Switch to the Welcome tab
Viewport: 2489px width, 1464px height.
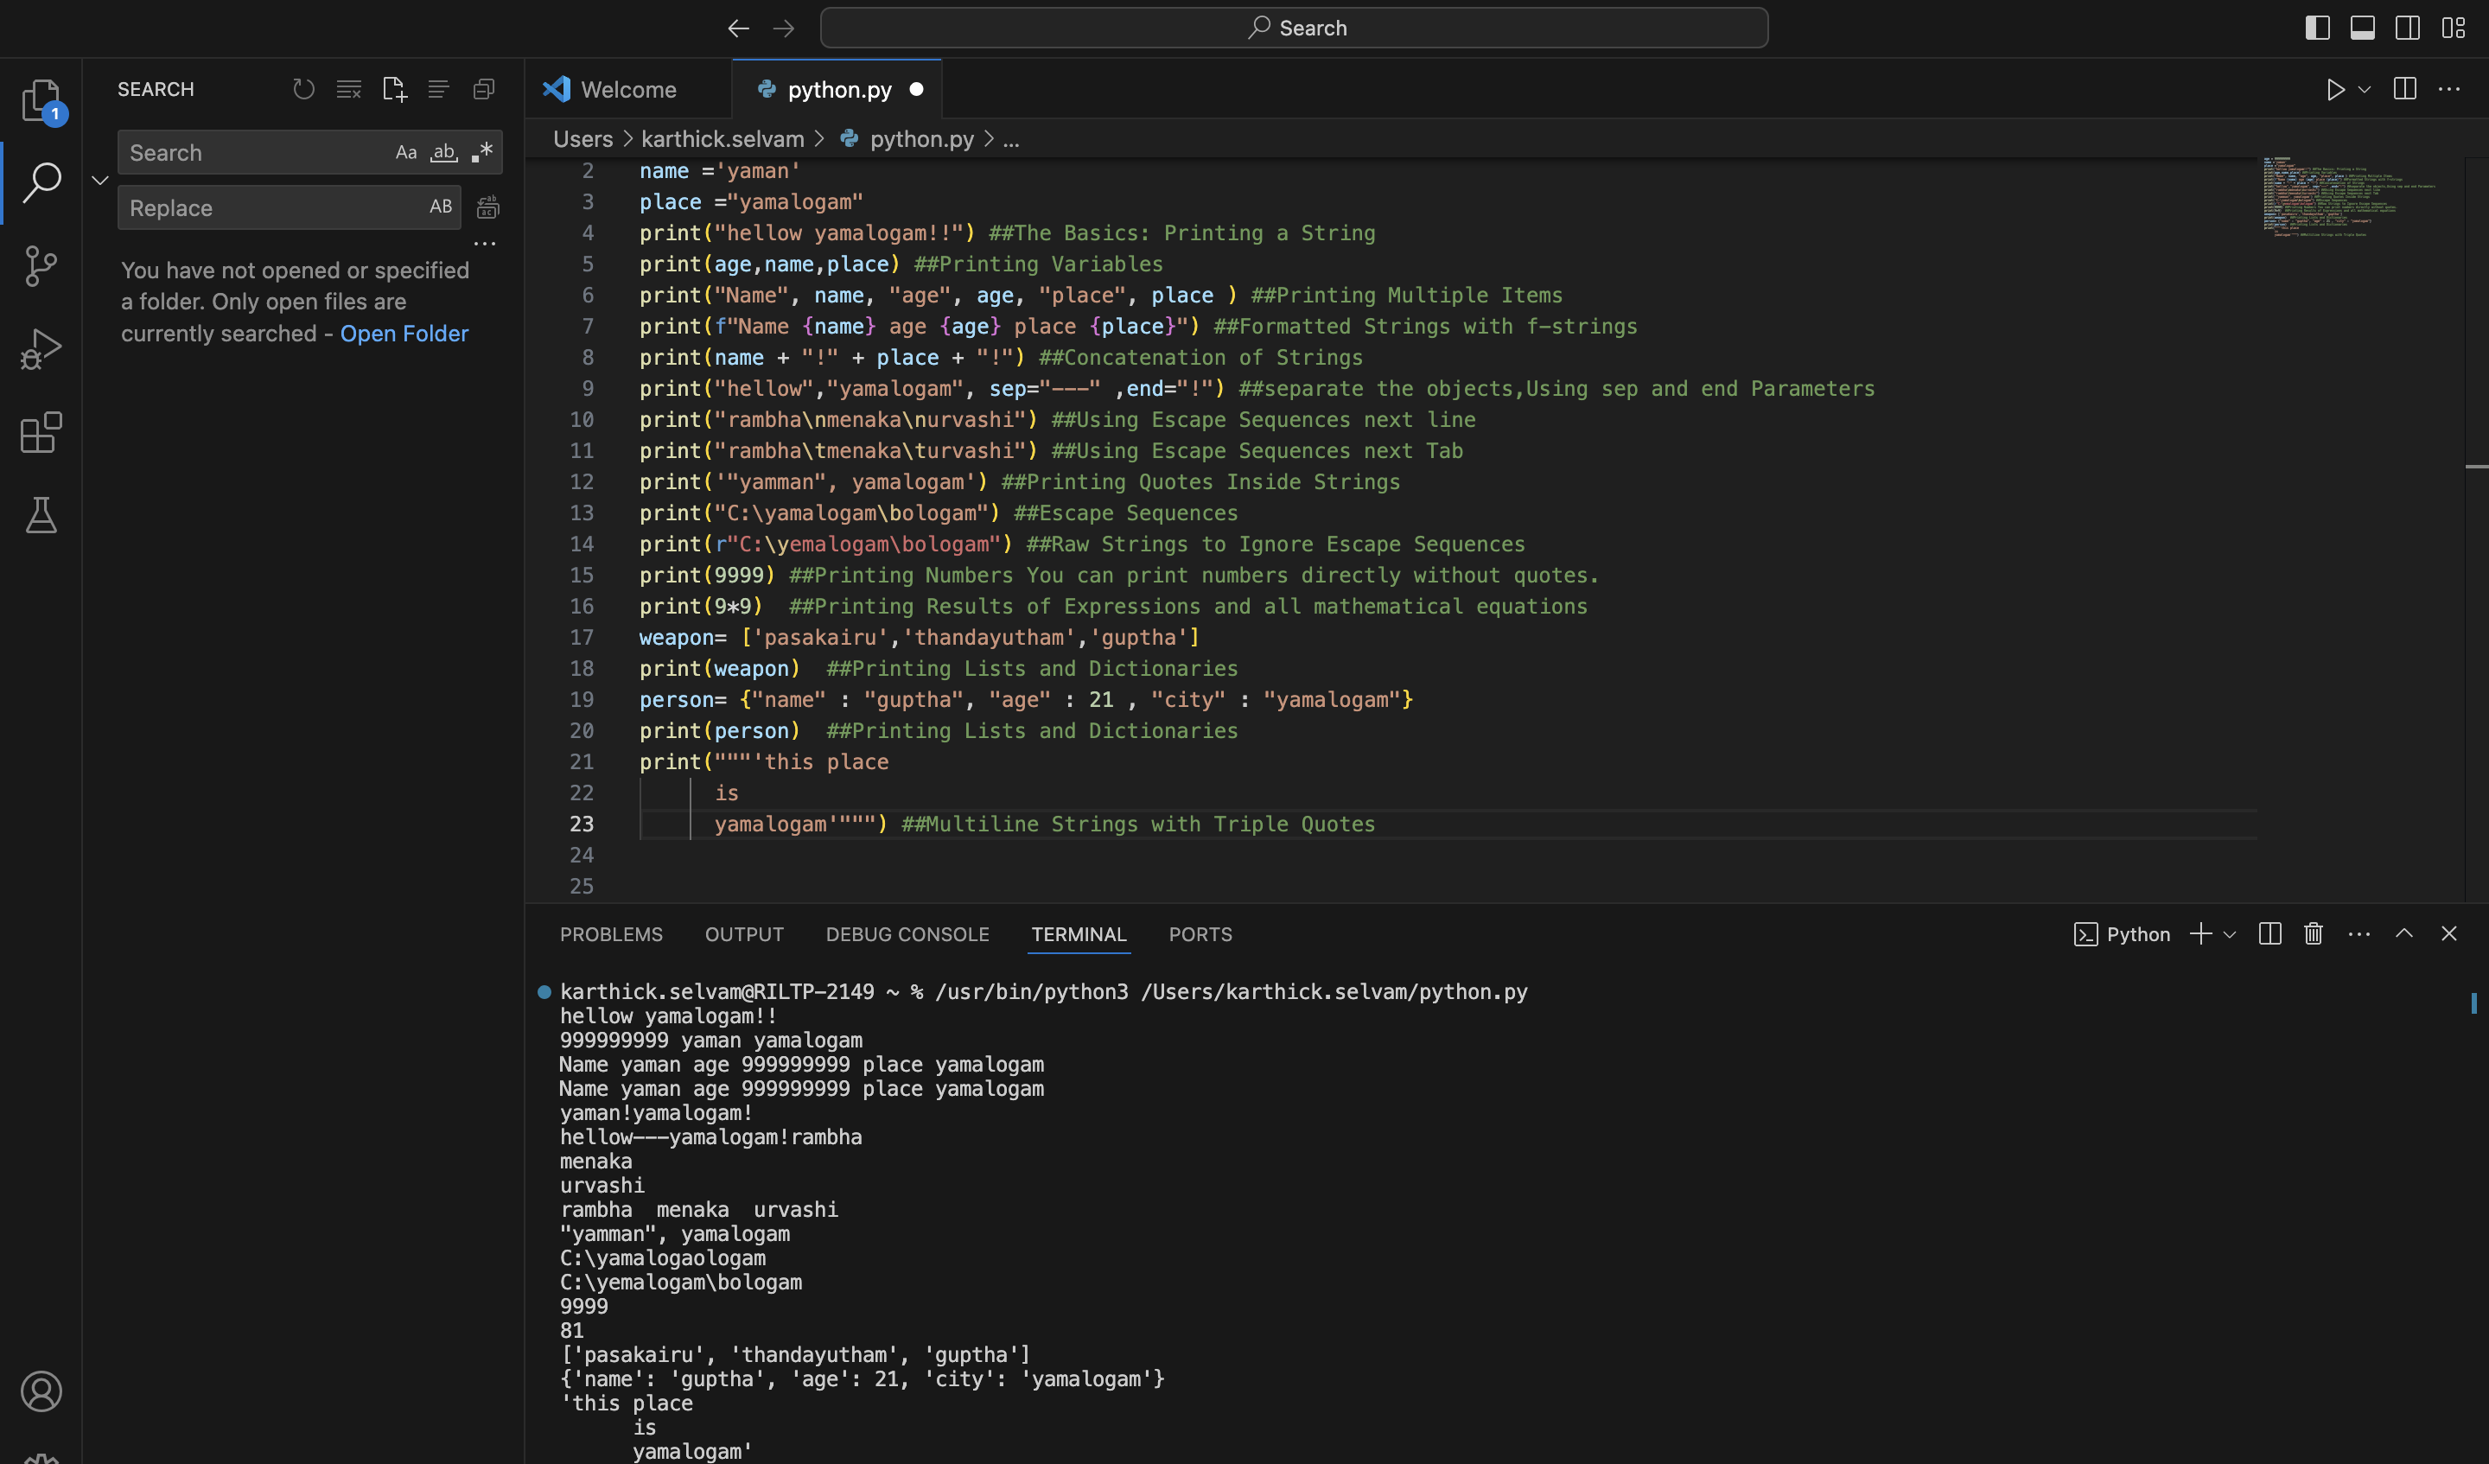pyautogui.click(x=628, y=89)
